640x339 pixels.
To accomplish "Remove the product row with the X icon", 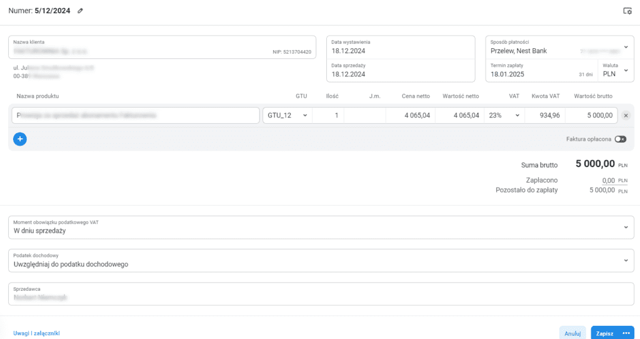I will pyautogui.click(x=626, y=115).
